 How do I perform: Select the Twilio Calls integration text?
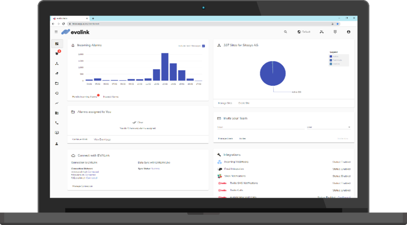tap(236, 190)
